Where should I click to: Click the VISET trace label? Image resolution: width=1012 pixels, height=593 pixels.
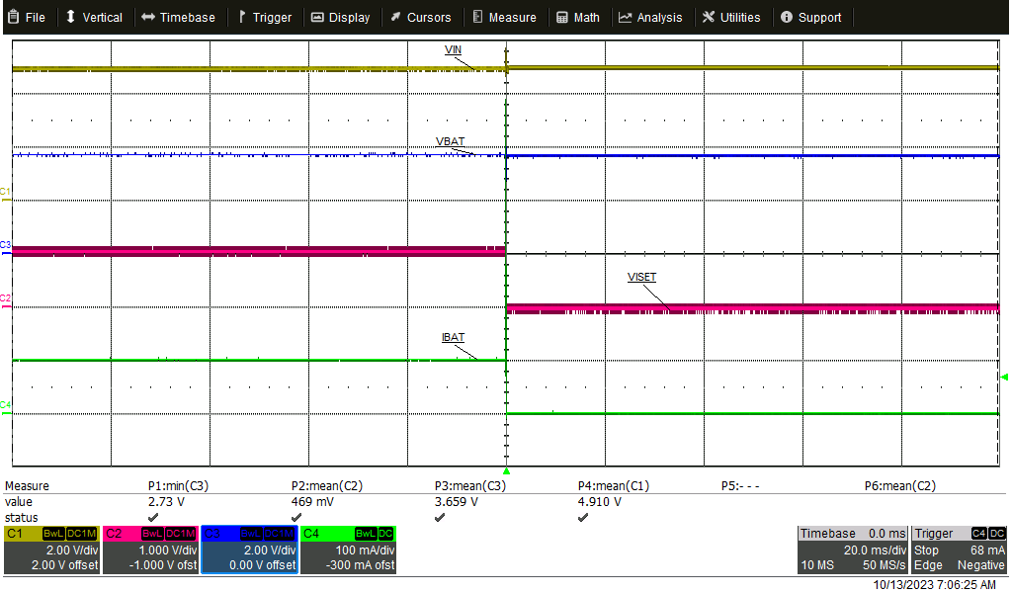pos(641,278)
